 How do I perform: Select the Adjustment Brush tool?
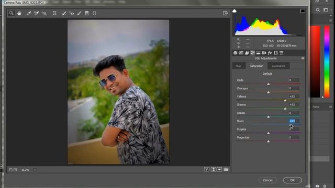click(79, 13)
